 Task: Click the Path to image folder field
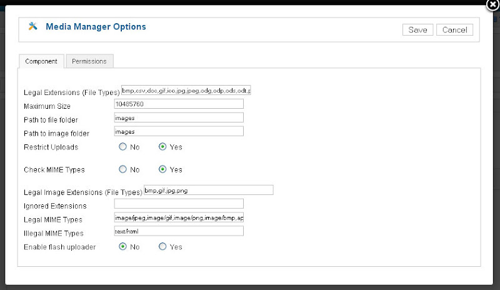[x=179, y=131]
